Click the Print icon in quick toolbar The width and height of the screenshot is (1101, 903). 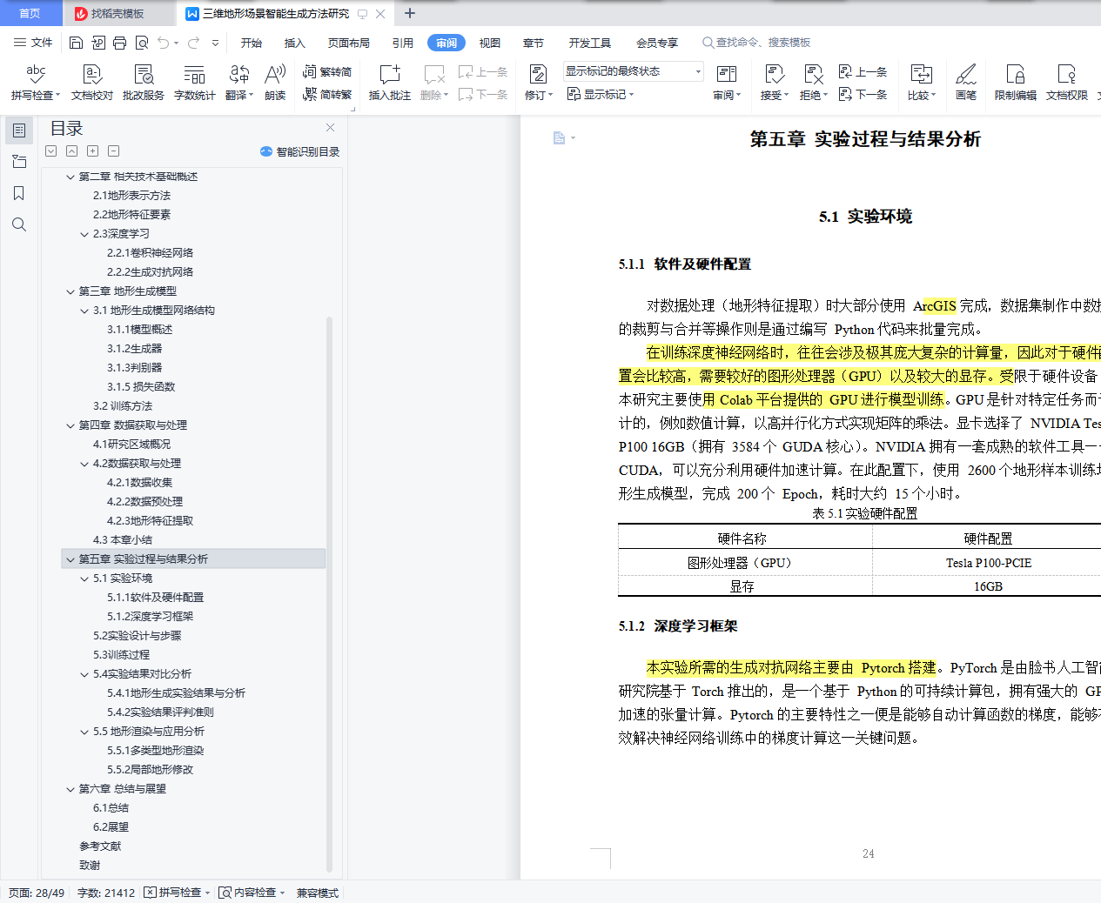119,43
